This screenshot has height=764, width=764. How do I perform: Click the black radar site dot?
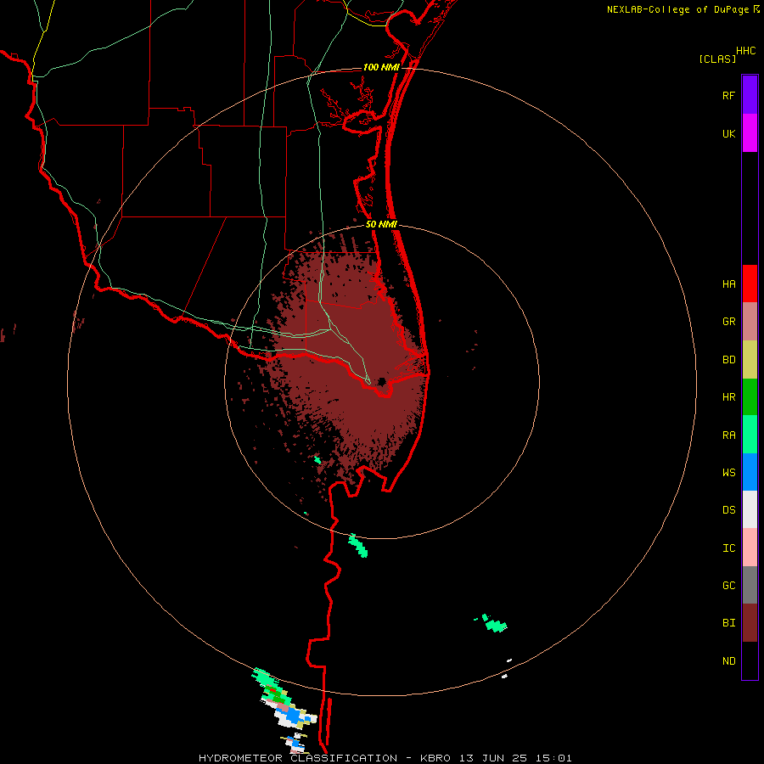tap(382, 381)
